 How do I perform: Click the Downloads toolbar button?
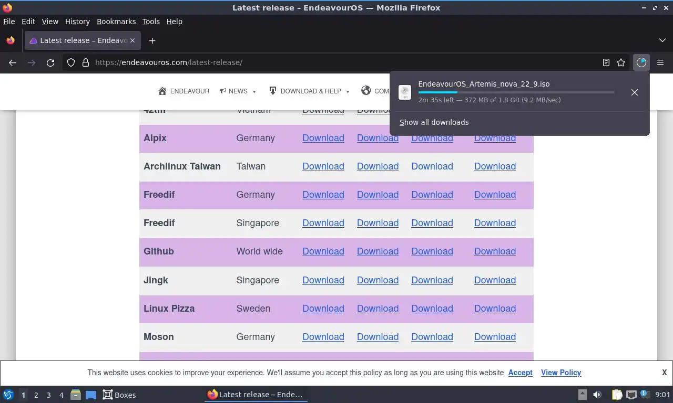641,62
